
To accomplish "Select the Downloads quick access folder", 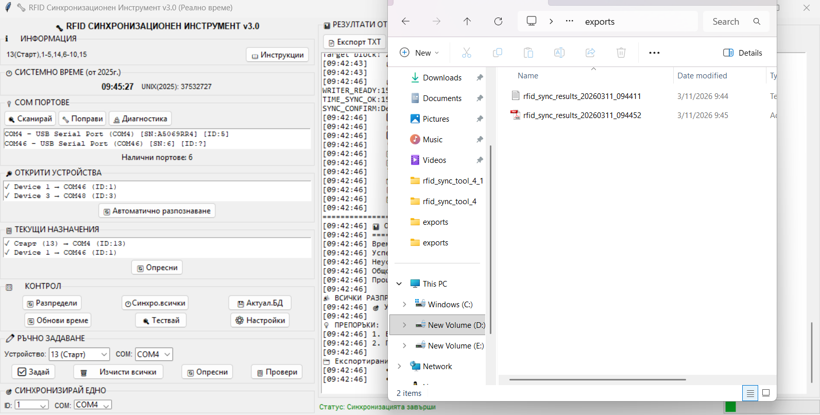I will (441, 78).
